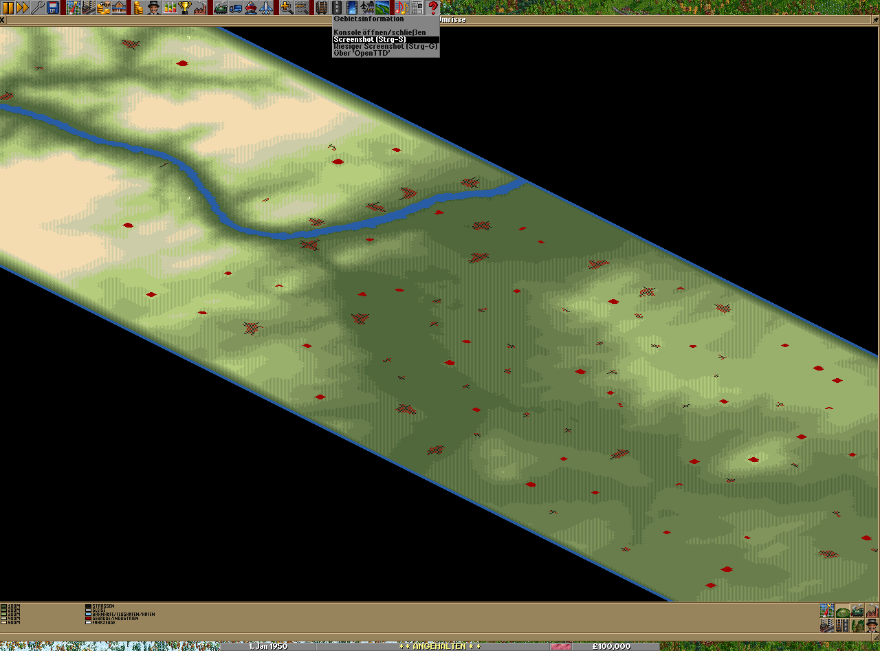Click the red question mark help icon
Screen dimensions: 880x651
click(x=432, y=8)
